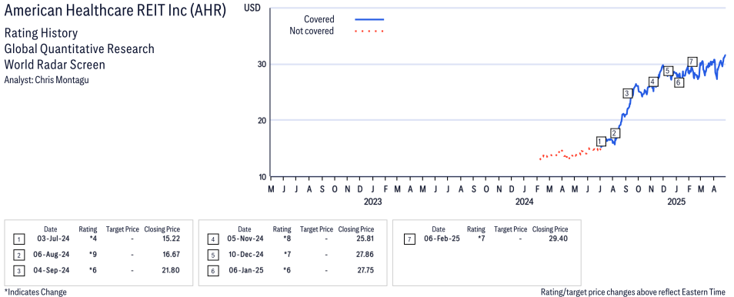734x297 pixels.
Task: Click the boxed 6 icon beside 06-Jan-25
Action: coord(213,271)
